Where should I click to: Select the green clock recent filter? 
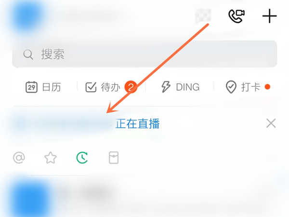pos(82,158)
